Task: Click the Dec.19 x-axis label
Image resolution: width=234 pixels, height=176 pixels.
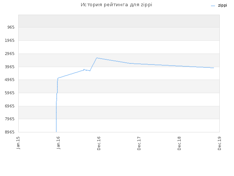Action: coord(219,143)
